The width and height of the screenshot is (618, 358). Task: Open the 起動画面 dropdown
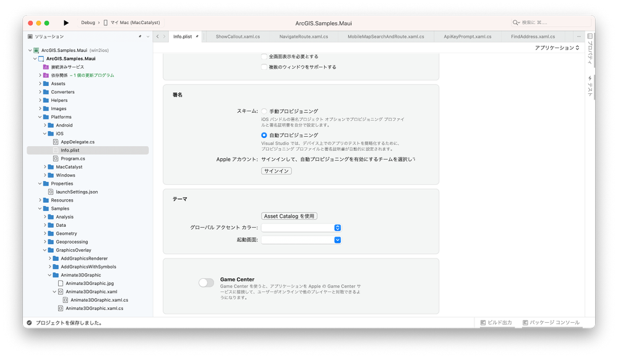[x=337, y=240]
